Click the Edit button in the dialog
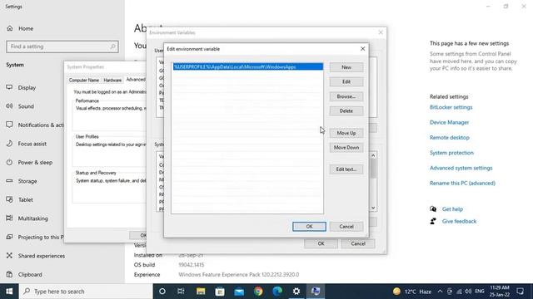The width and height of the screenshot is (533, 299). 346,81
